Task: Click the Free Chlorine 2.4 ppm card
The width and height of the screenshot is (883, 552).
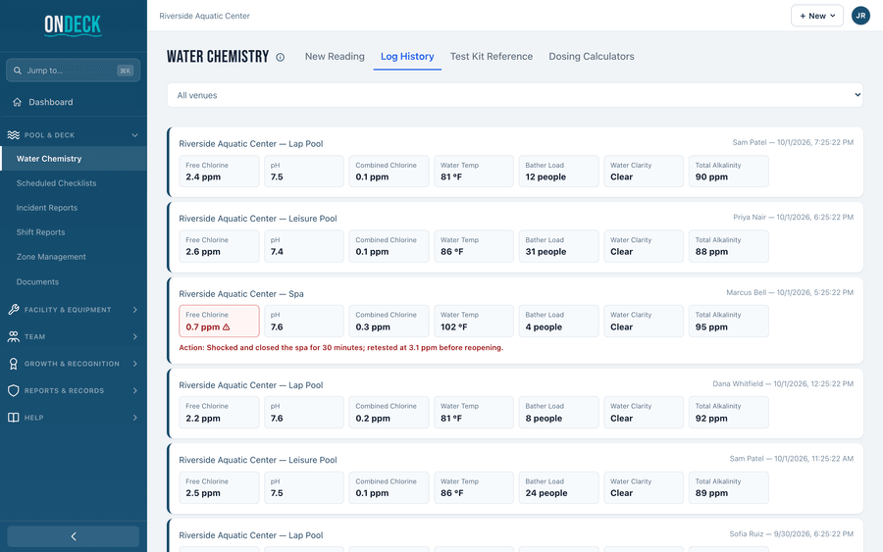Action: point(219,171)
